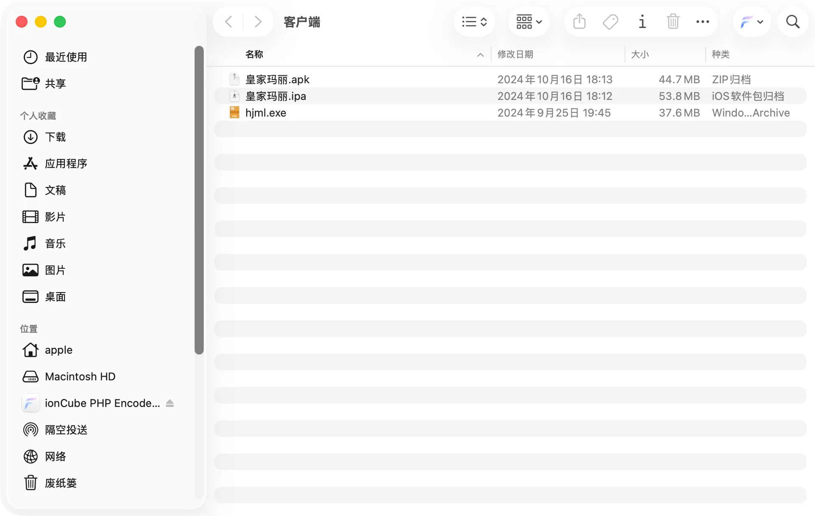The height and width of the screenshot is (516, 815).
Task: Go back with the left chevron button
Action: pos(228,22)
